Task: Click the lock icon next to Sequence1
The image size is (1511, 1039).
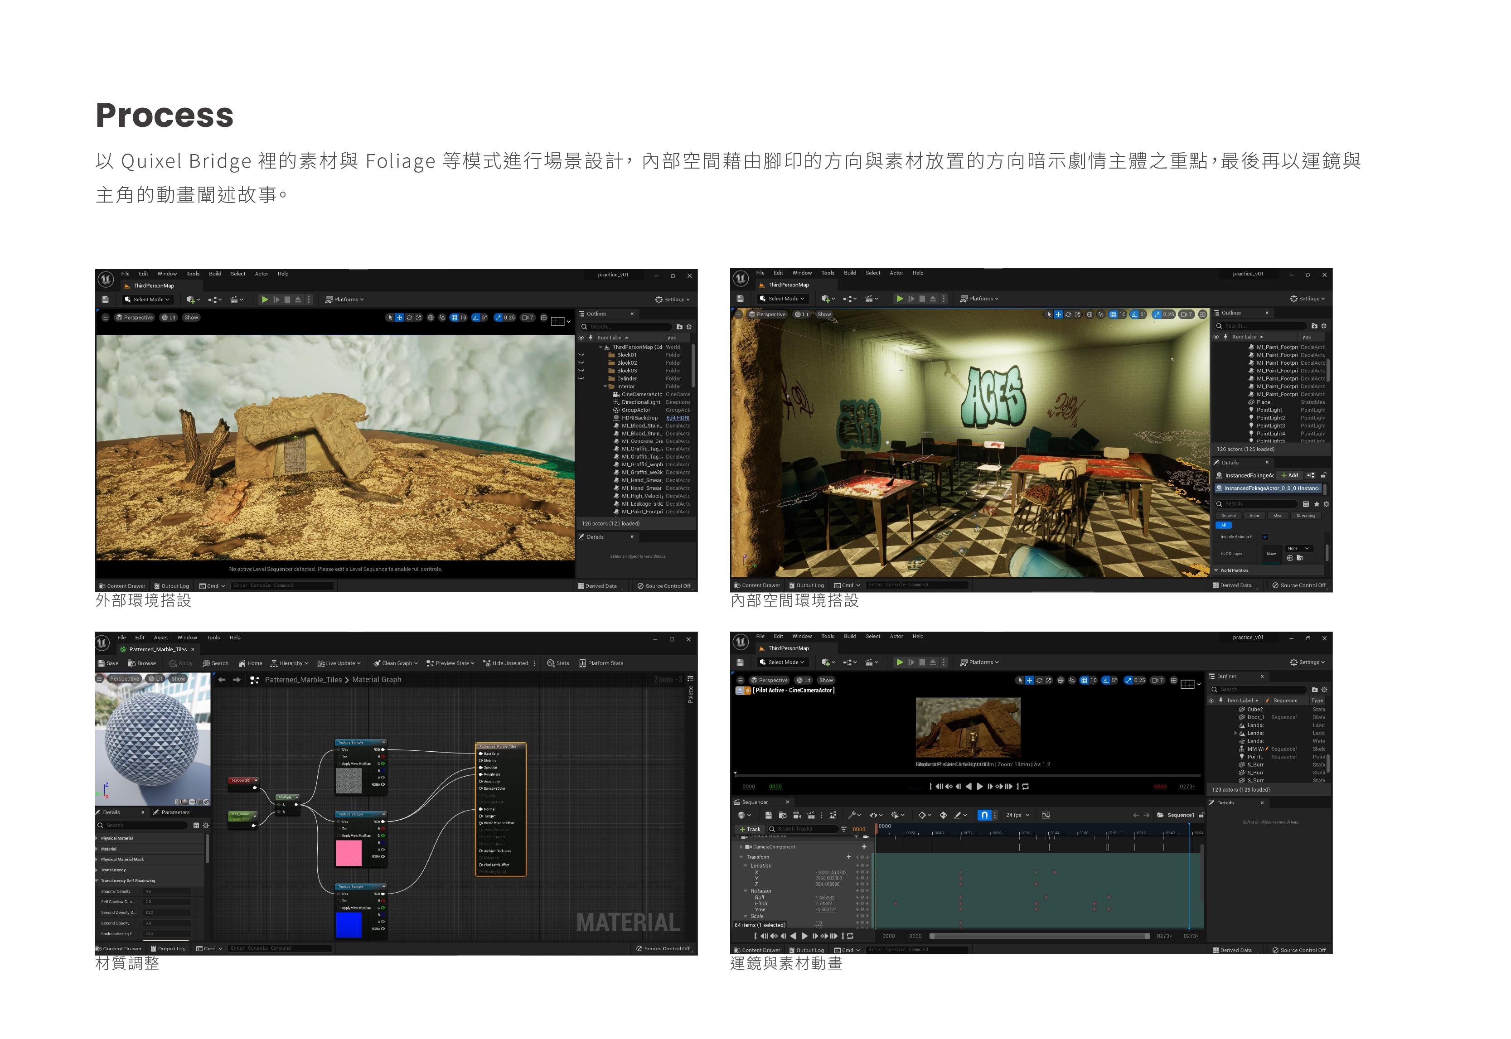Action: 1201,815
